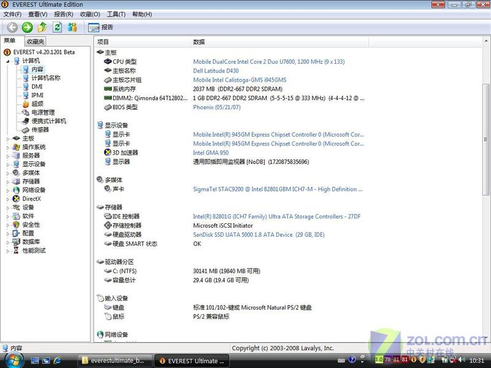Expand the 操作系统 tree node
Screen dimensions: 491x368
pyautogui.click(x=8, y=147)
